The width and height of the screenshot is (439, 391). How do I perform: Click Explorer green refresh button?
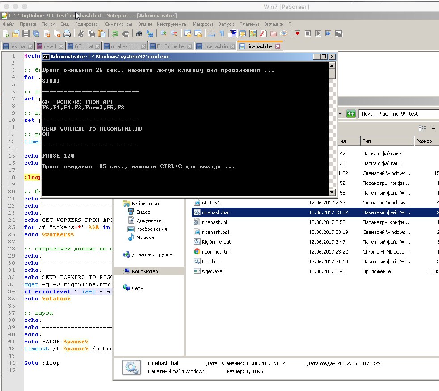click(350, 114)
